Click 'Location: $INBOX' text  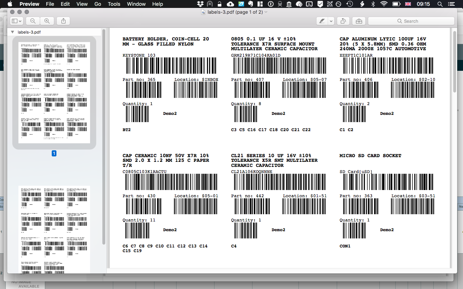[196, 79]
